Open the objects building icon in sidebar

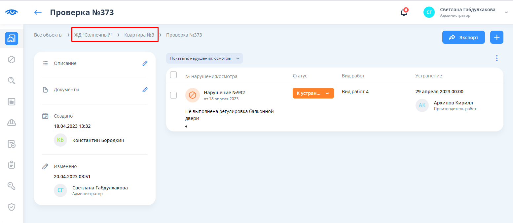coord(12,39)
